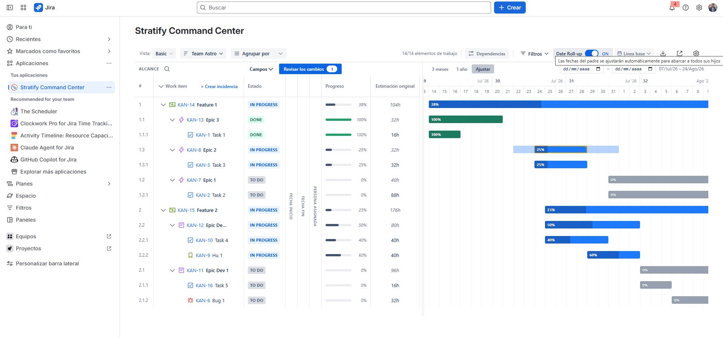Open more options for Aplicaciones
Viewport: 723px width, 338px height.
[109, 63]
